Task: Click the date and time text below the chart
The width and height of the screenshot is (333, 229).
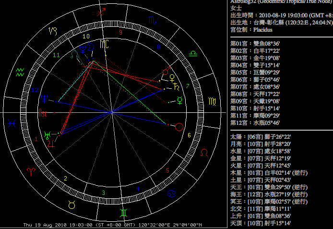Action: pos(112,225)
